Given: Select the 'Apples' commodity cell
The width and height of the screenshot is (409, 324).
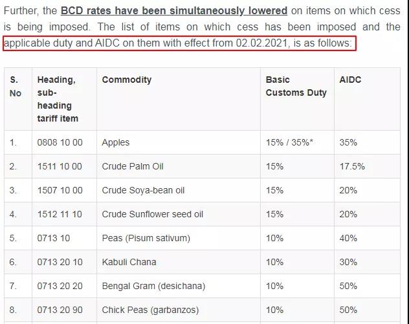Looking at the screenshot, I should (x=116, y=142).
